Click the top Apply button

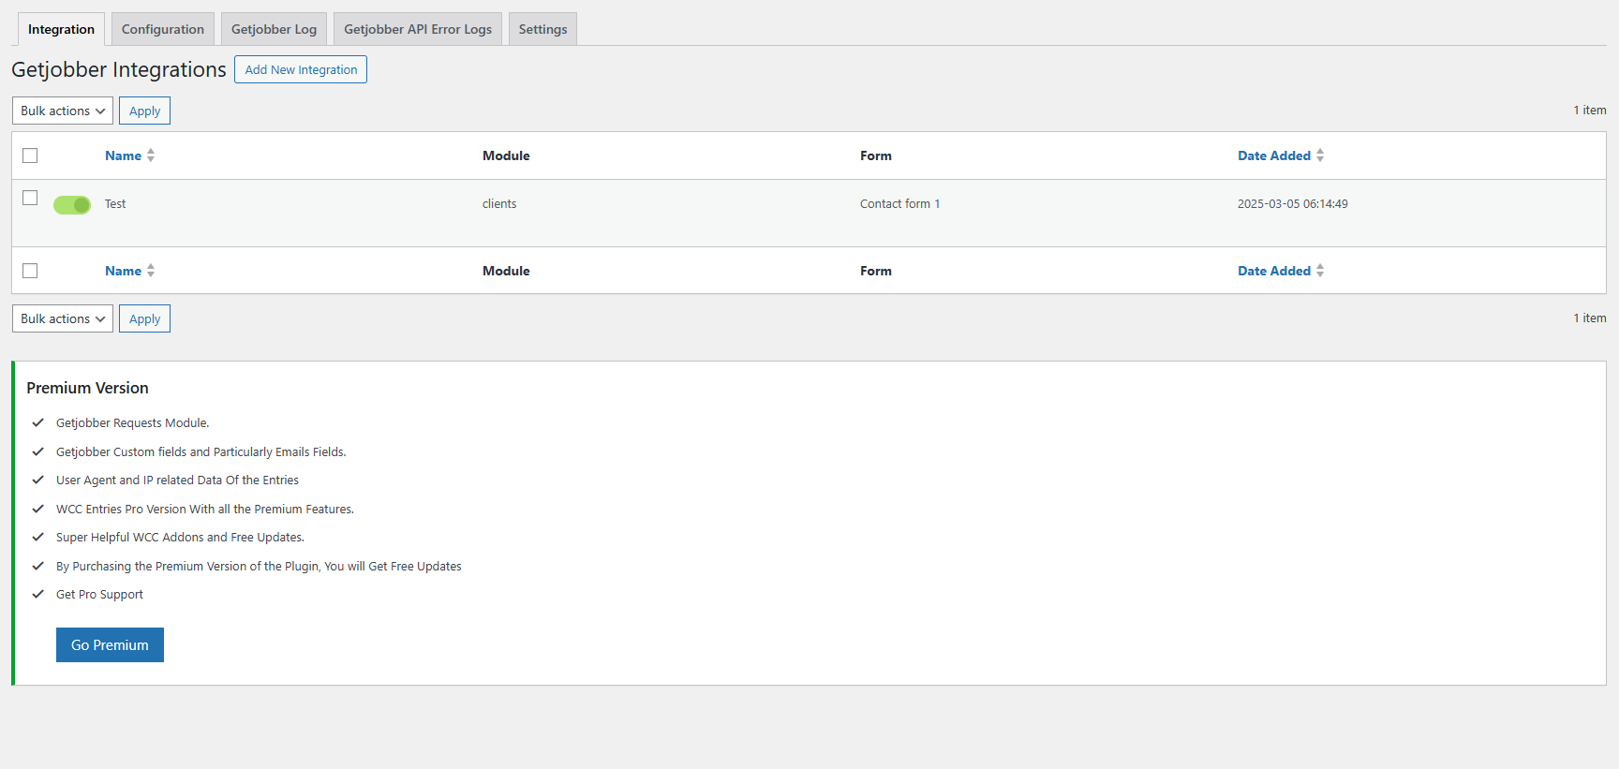(x=144, y=111)
